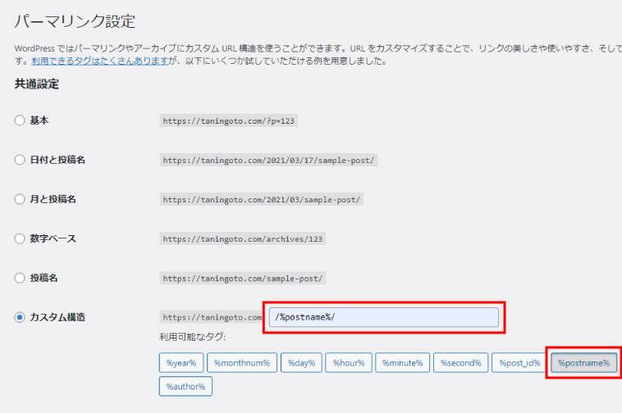This screenshot has height=413, width=622.
Task: Click the archives/123 example URL
Action: [x=244, y=239]
